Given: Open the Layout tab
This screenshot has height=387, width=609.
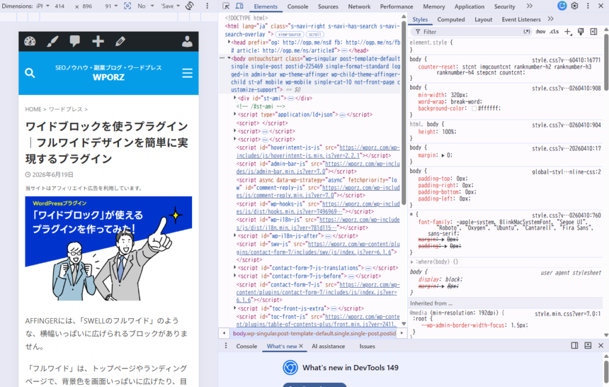Looking at the screenshot, I should tap(483, 20).
